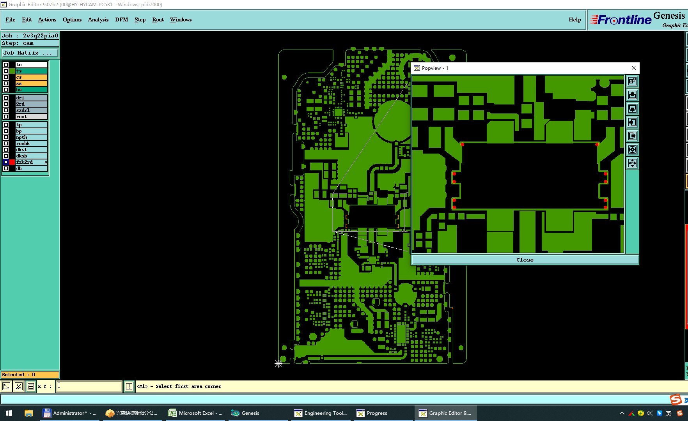This screenshot has width=688, height=421.
Task: Click the Sogou input method tray icon
Action: point(679,413)
